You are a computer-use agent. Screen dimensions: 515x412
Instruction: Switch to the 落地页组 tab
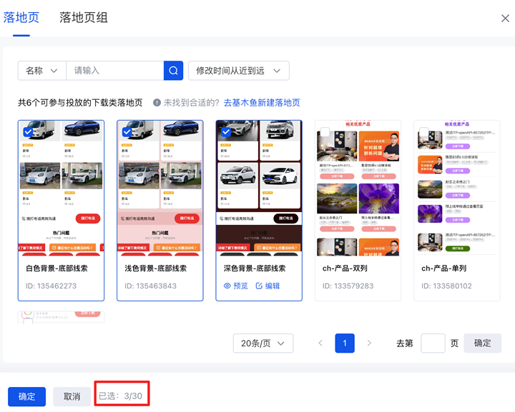(86, 18)
